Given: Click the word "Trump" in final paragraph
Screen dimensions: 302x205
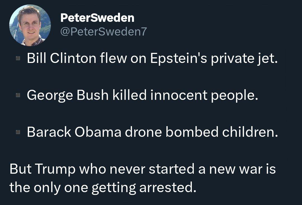Looking at the screenshot, I should [55, 169].
